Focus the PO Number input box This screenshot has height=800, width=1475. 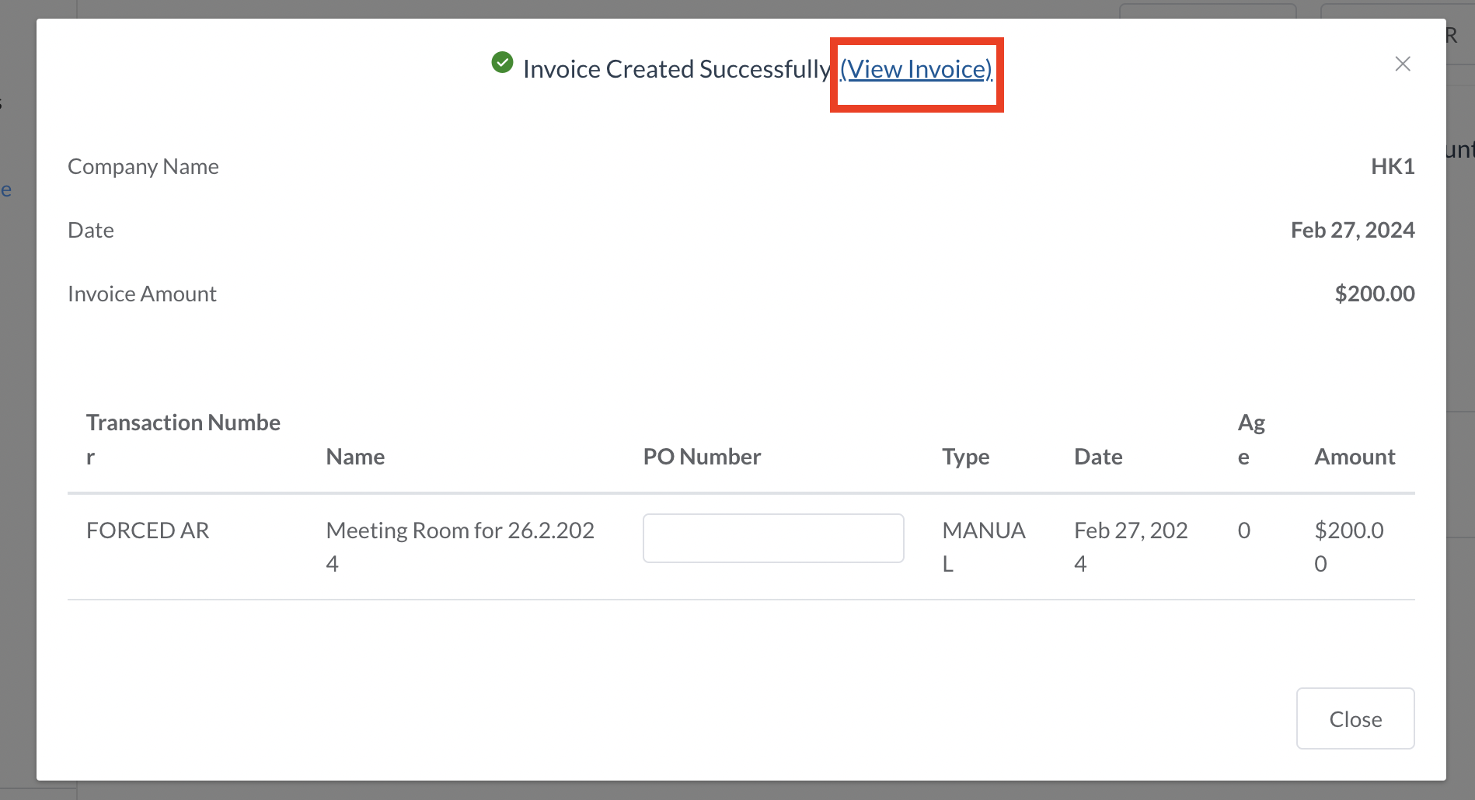pos(772,538)
